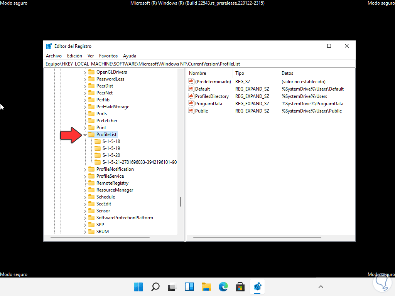395x296 pixels.
Task: Open Task View from taskbar
Action: 172,287
